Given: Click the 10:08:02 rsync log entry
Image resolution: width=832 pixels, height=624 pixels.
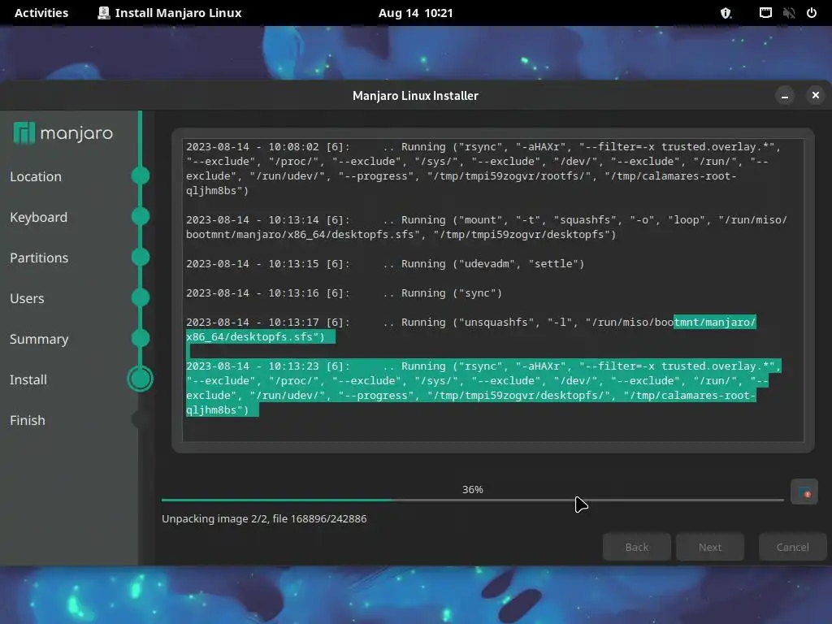Looking at the screenshot, I should tap(483, 168).
